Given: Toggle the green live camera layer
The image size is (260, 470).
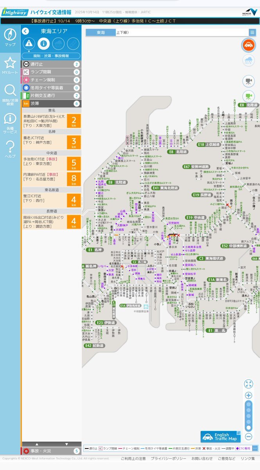Looking at the screenshot, I should (x=248, y=96).
